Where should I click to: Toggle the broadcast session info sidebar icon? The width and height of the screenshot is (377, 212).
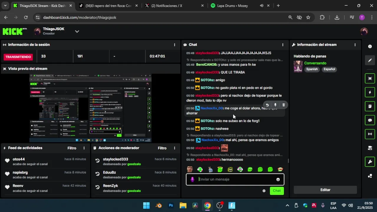(370, 134)
